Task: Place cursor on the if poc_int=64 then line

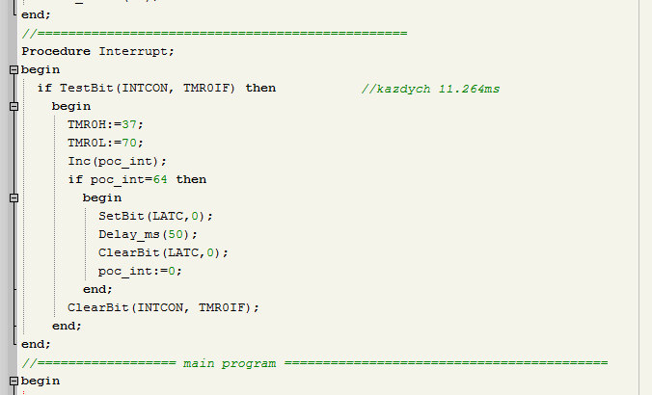Action: (x=137, y=179)
